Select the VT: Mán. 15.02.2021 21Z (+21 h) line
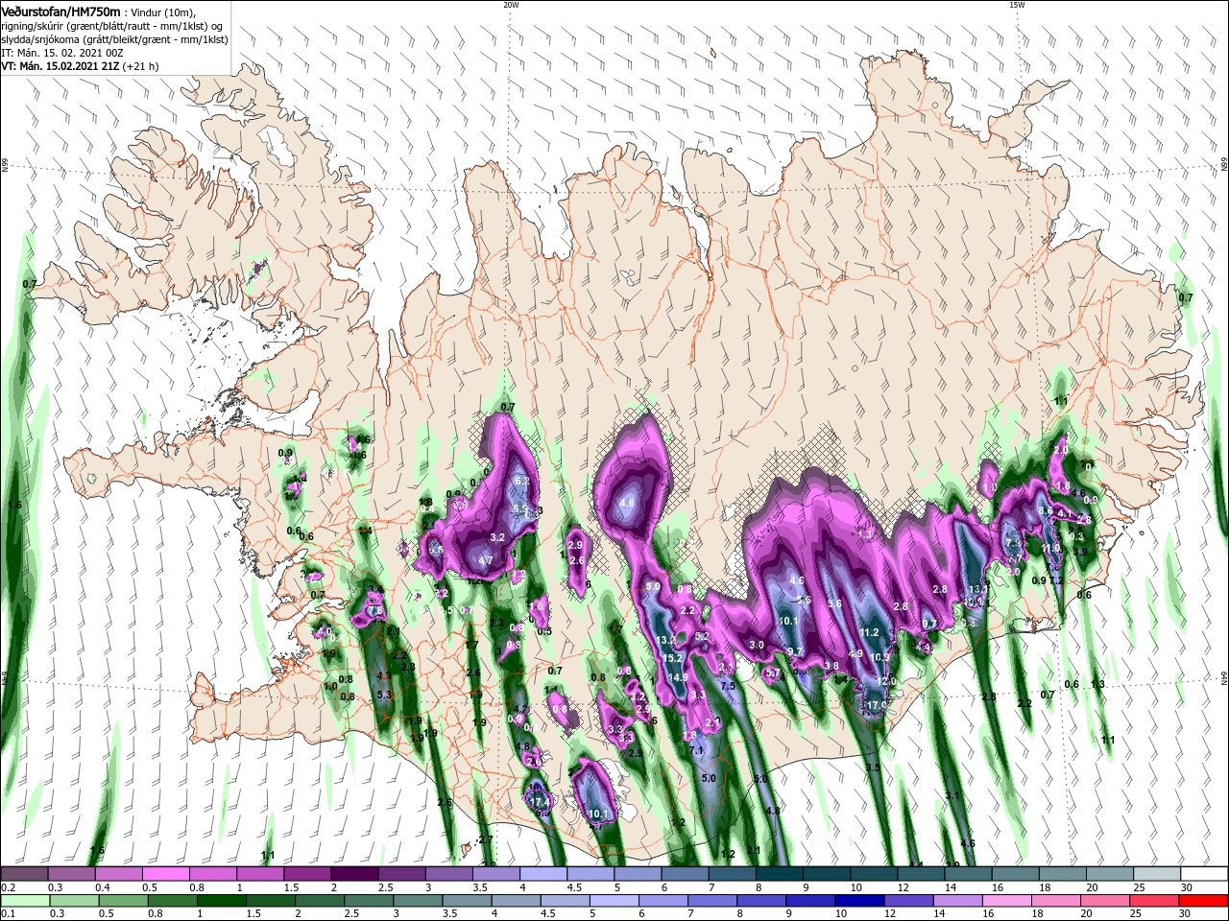The image size is (1229, 921). [80, 66]
